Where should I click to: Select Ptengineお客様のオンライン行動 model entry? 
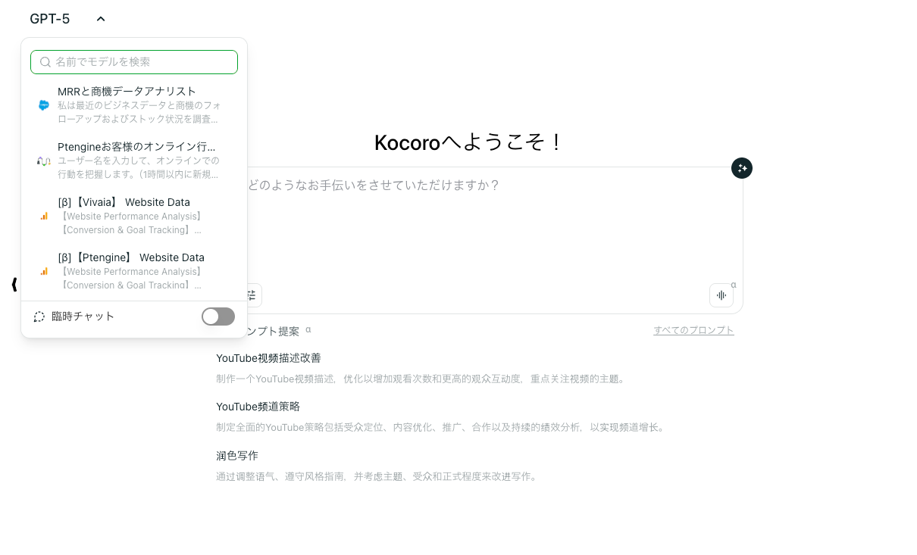point(136,147)
